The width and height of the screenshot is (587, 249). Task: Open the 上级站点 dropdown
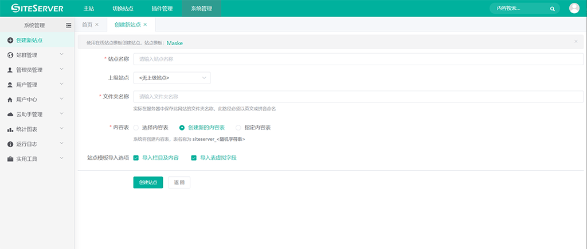(171, 78)
